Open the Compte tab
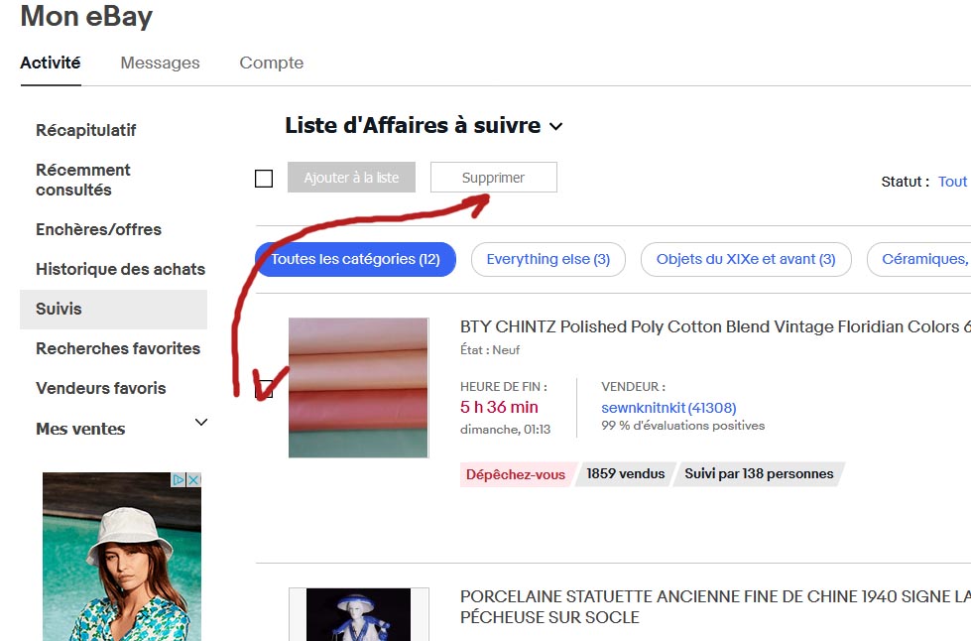The width and height of the screenshot is (971, 641). point(271,63)
